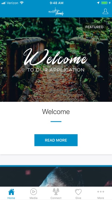Open the Connect people icon
Viewport: 112px width, 200px height.
click(x=56, y=192)
